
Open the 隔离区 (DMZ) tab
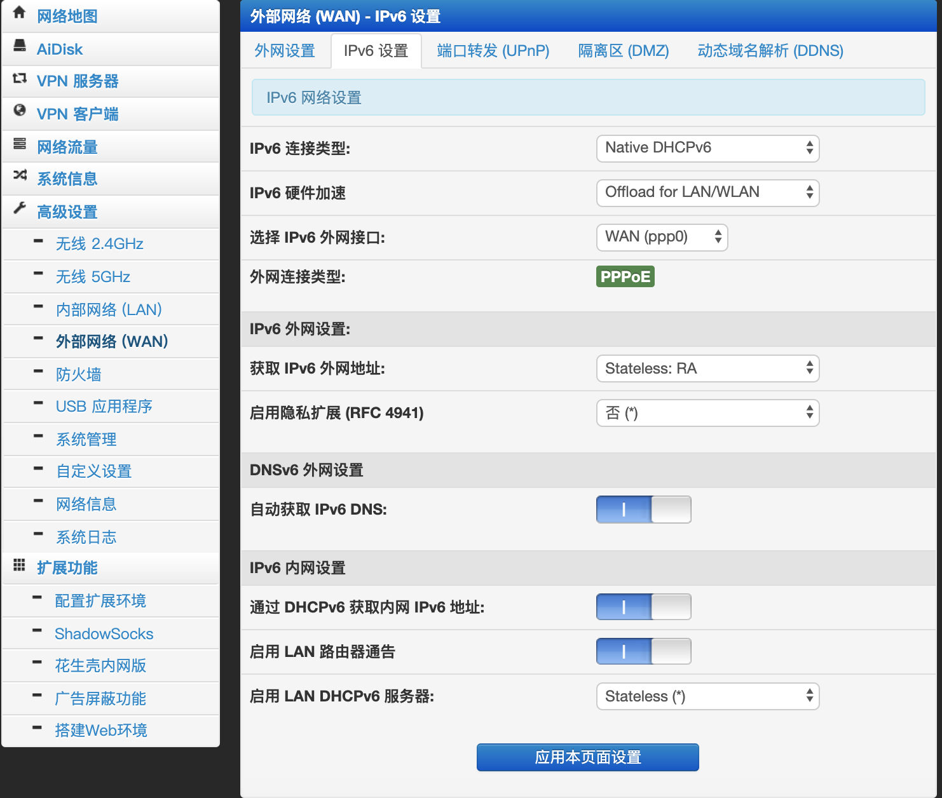tap(623, 51)
